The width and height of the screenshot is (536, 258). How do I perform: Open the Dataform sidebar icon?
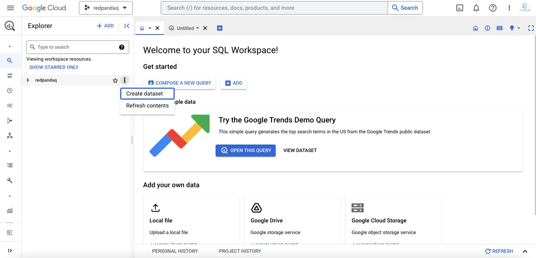coord(10,121)
